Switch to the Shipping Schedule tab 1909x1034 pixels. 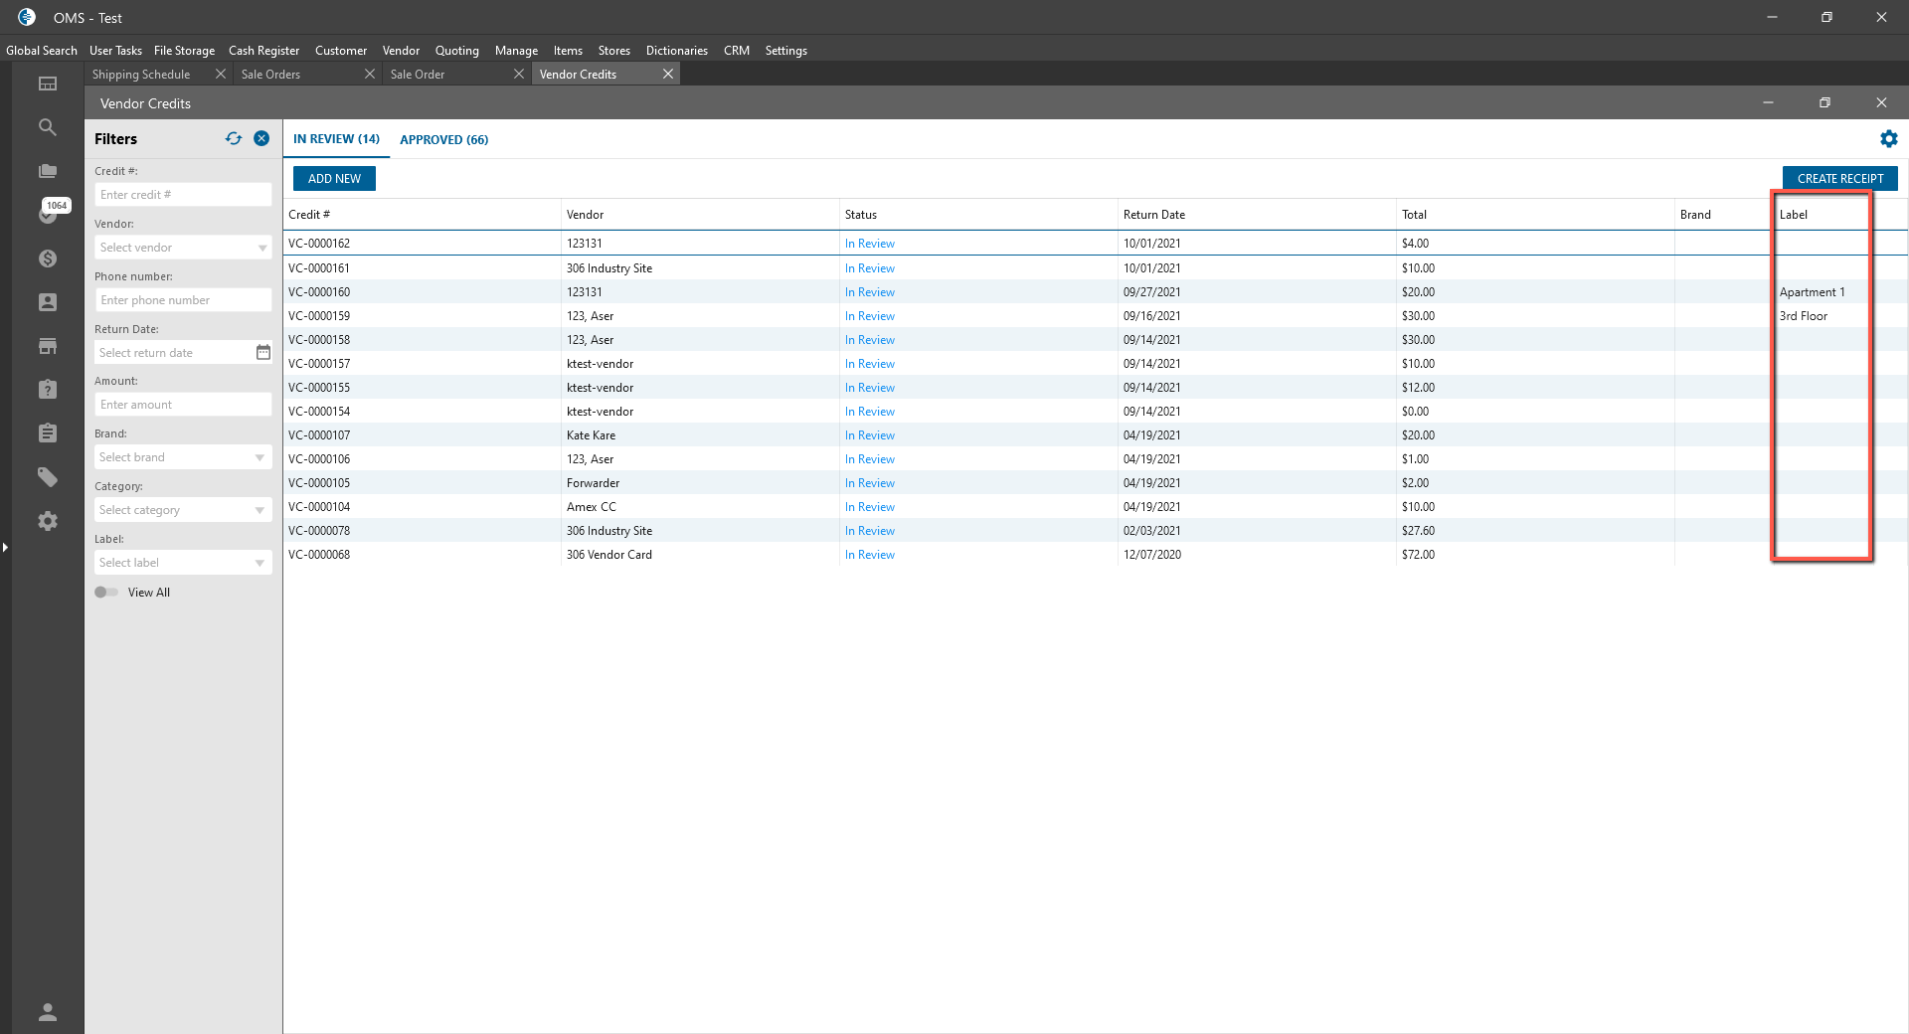[x=141, y=75]
